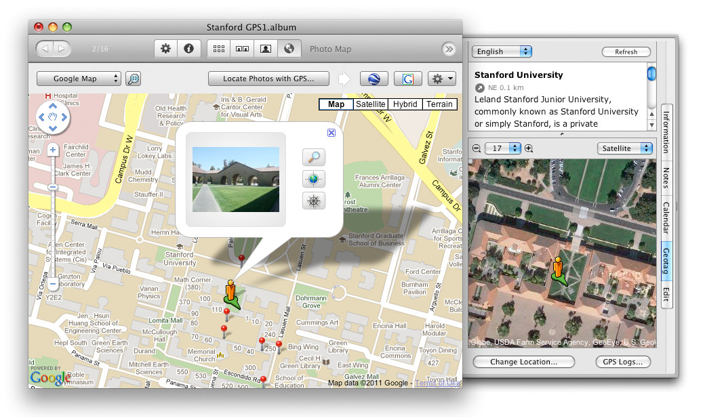Click the compass wheel icon in popup
The height and width of the screenshot is (420, 705).
coord(314,201)
